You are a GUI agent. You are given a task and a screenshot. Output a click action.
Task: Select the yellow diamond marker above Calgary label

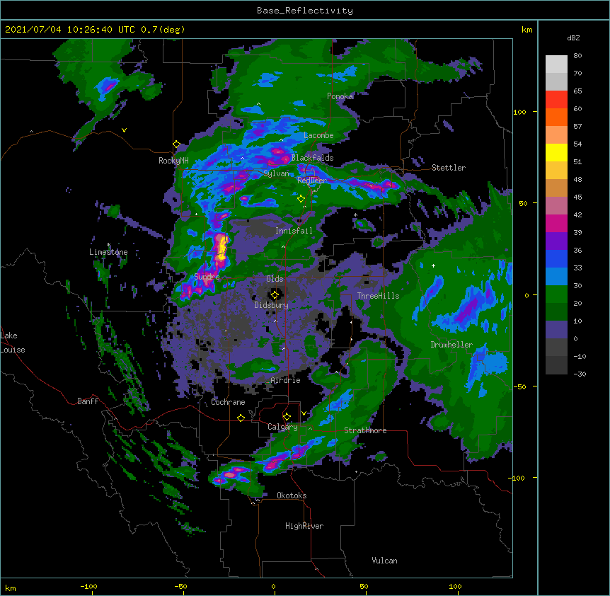[x=287, y=417]
